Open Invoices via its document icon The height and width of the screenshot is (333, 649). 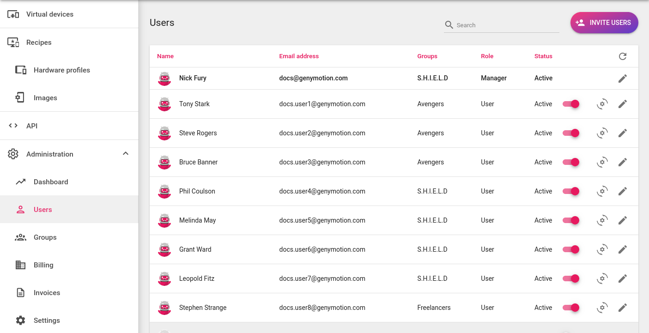click(20, 292)
